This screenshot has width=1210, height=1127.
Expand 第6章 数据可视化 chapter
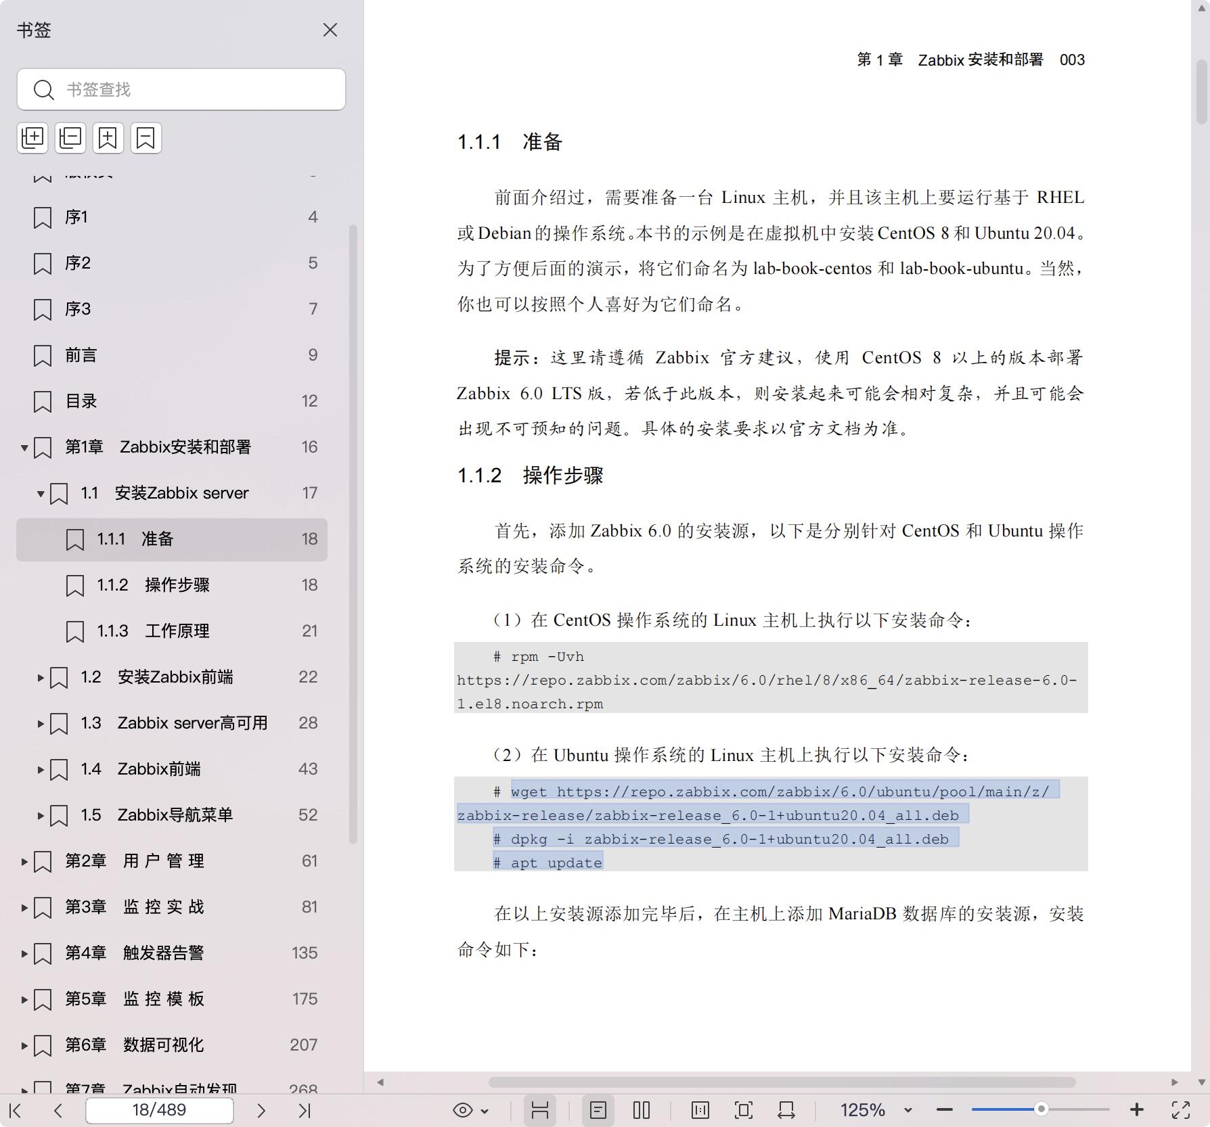tap(24, 1045)
